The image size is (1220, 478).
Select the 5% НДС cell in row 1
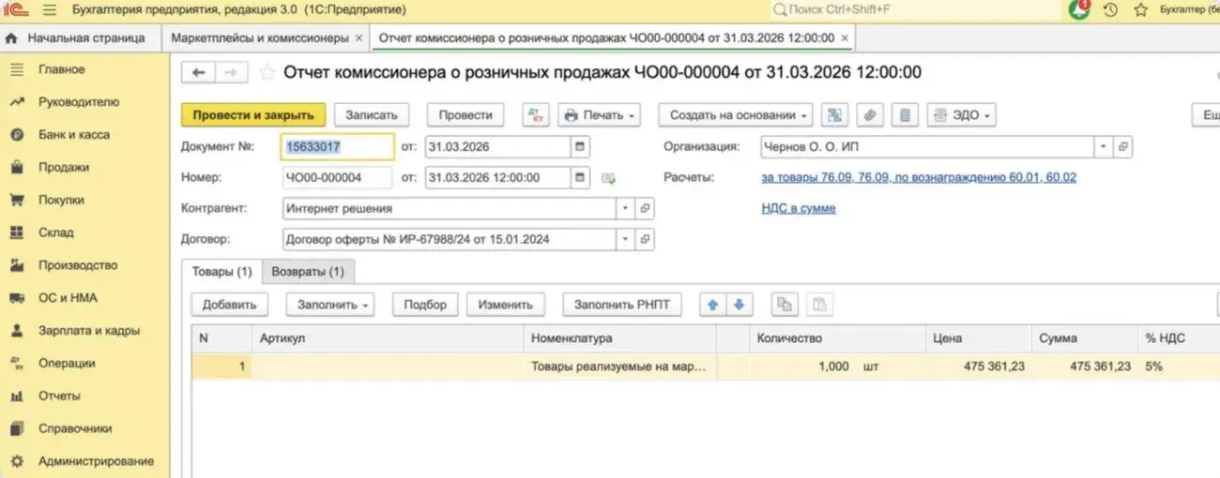point(1179,366)
